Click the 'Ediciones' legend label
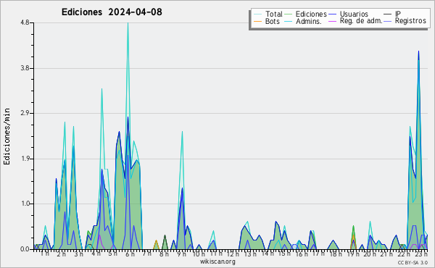Image resolution: width=435 pixels, height=268 pixels. coord(311,14)
